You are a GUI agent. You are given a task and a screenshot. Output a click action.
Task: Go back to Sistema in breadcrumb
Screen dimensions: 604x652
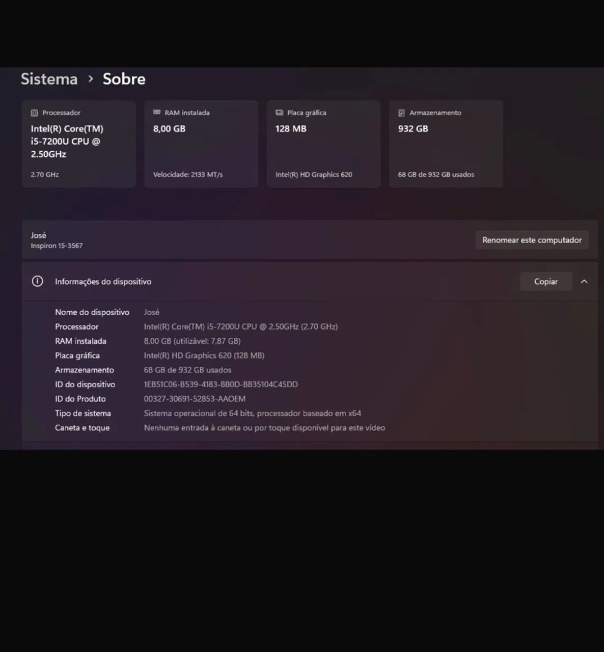tap(49, 79)
